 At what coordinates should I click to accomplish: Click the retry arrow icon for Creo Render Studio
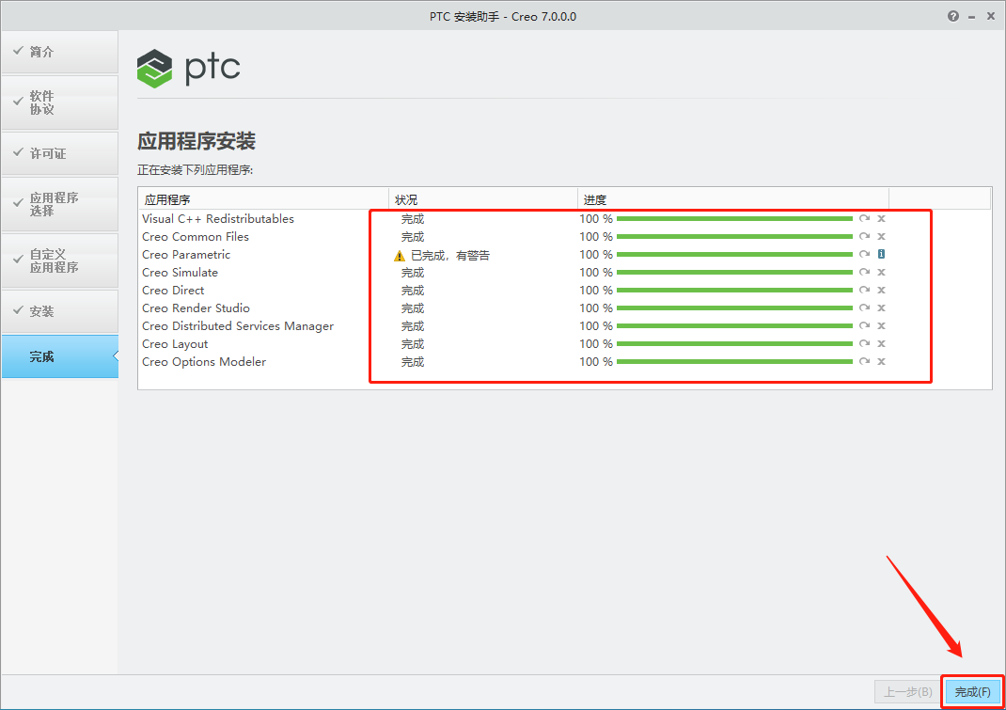tap(864, 308)
